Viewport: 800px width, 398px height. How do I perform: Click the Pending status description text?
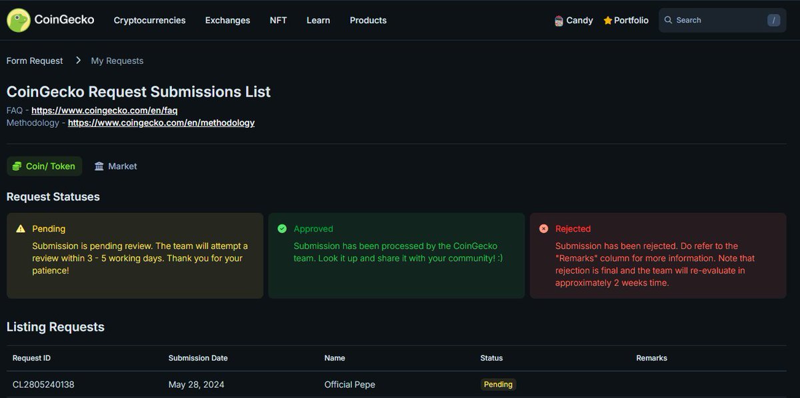[140, 258]
